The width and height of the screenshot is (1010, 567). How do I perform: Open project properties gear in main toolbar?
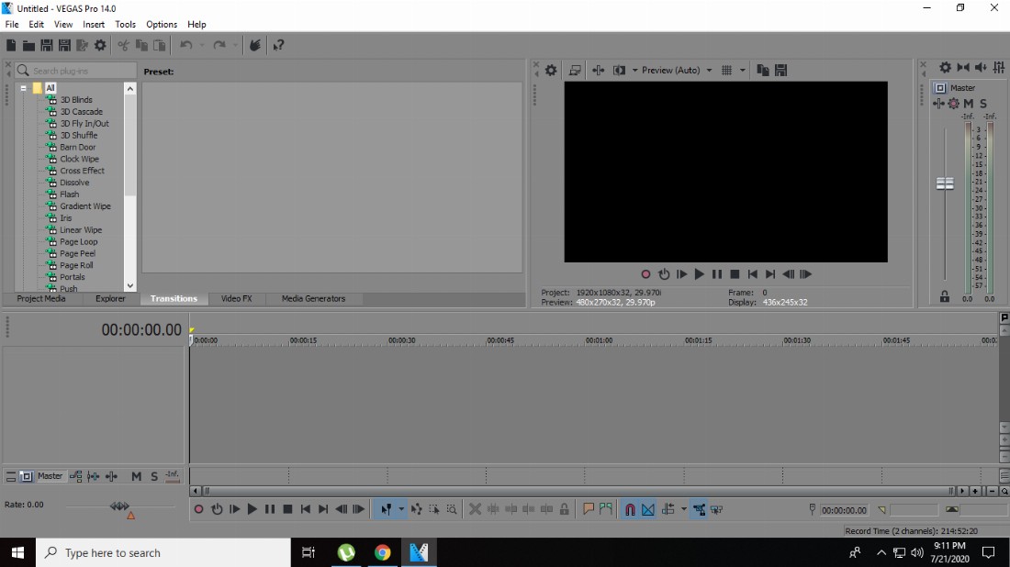(x=100, y=45)
